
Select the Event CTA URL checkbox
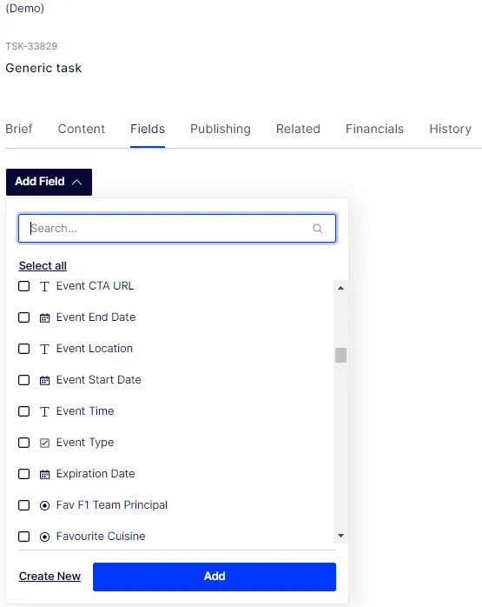click(x=24, y=286)
